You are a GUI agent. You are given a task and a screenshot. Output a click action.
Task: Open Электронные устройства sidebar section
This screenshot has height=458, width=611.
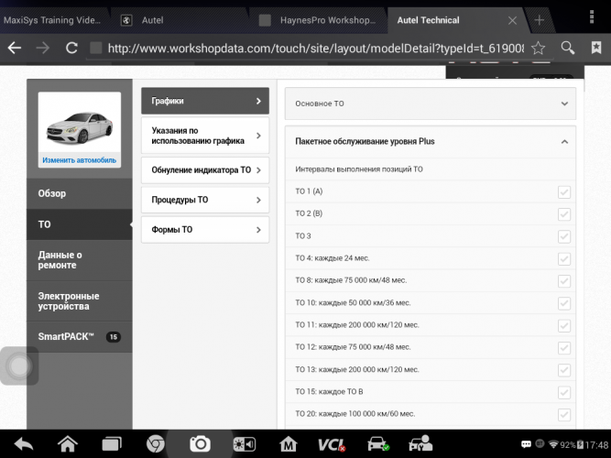[x=80, y=301]
